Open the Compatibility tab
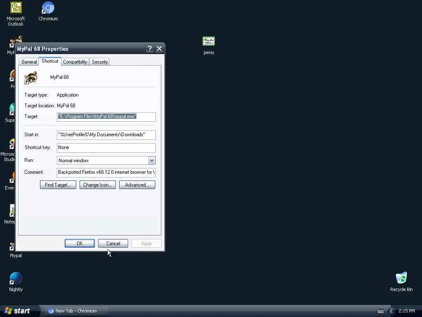 click(75, 62)
